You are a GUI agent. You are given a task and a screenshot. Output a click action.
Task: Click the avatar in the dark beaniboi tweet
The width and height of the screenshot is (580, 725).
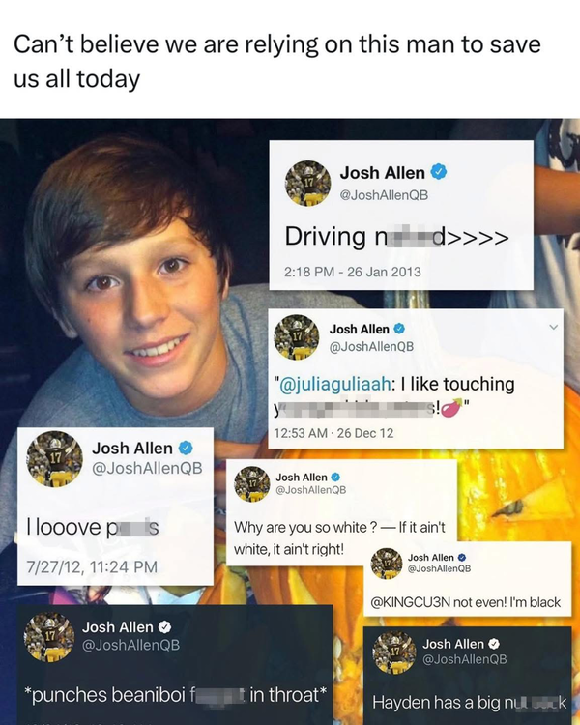(49, 637)
